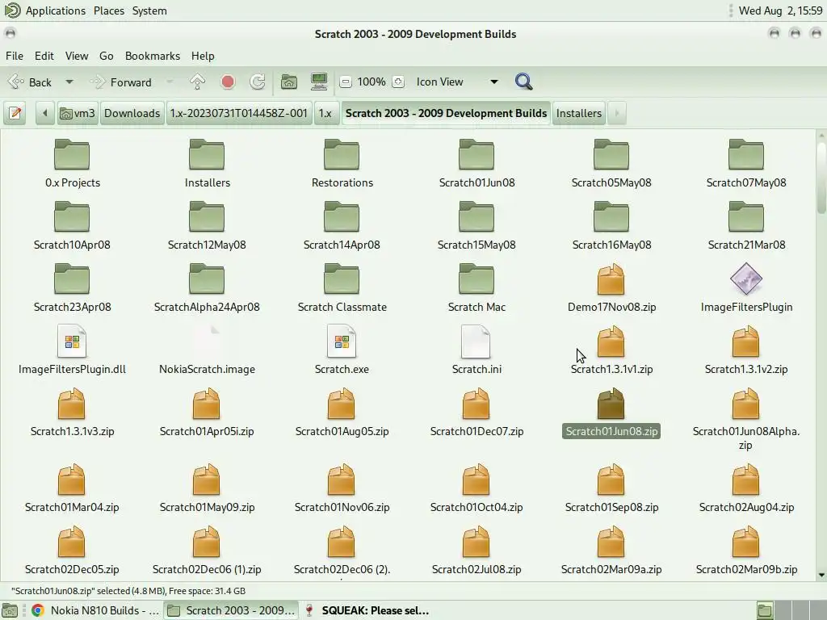827x620 pixels.
Task: Open the Computer icon in toolbar
Action: click(x=319, y=82)
